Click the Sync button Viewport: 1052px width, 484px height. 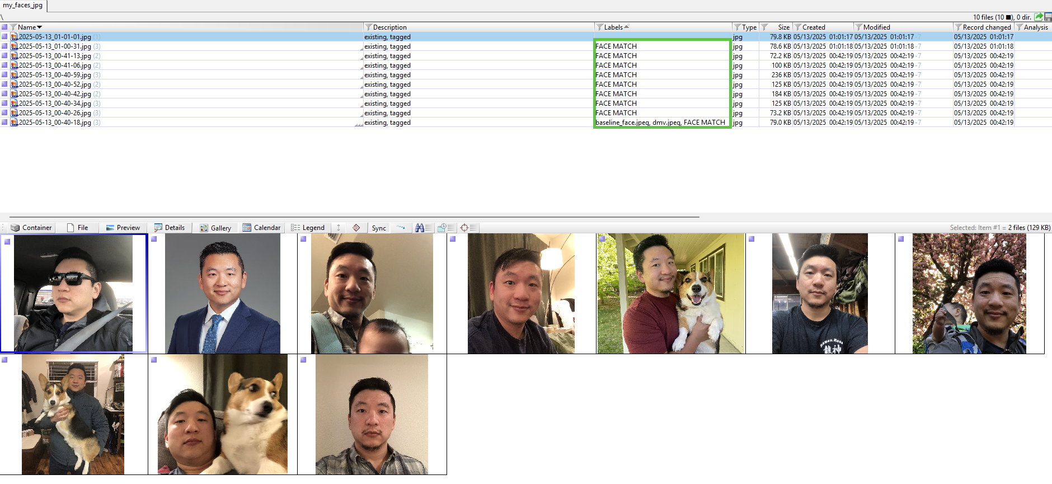click(379, 228)
